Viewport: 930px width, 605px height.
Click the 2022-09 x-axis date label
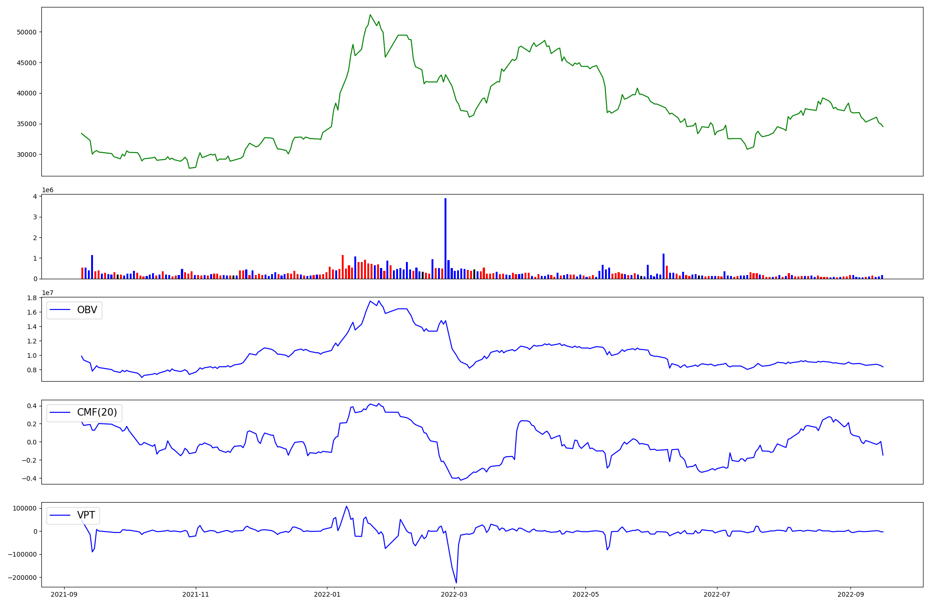click(850, 594)
